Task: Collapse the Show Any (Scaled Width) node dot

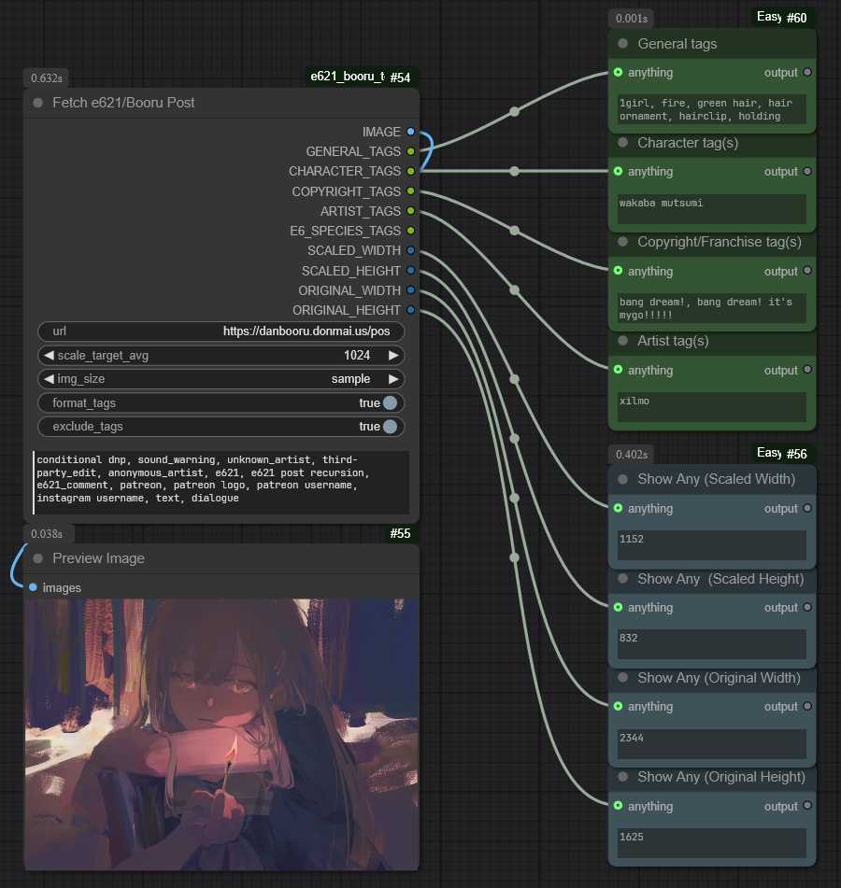Action: pos(623,479)
